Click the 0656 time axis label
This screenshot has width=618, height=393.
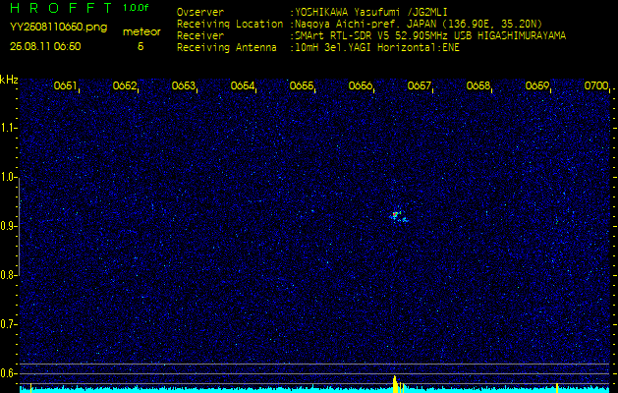point(361,85)
